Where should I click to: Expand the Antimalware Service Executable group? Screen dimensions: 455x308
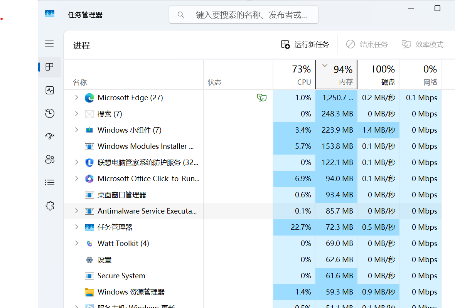point(76,211)
